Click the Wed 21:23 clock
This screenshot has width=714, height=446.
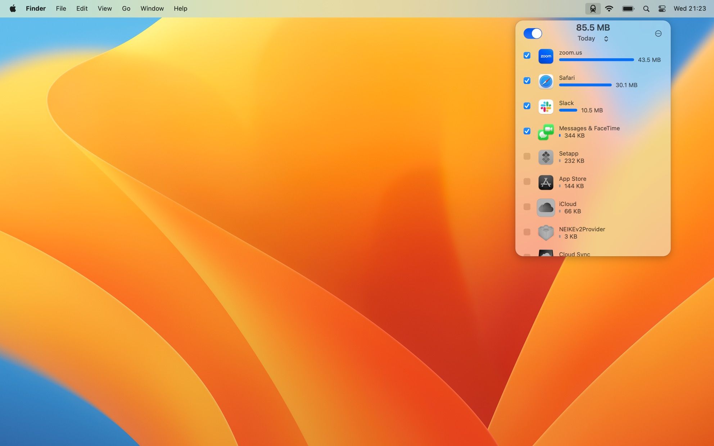[x=690, y=8]
